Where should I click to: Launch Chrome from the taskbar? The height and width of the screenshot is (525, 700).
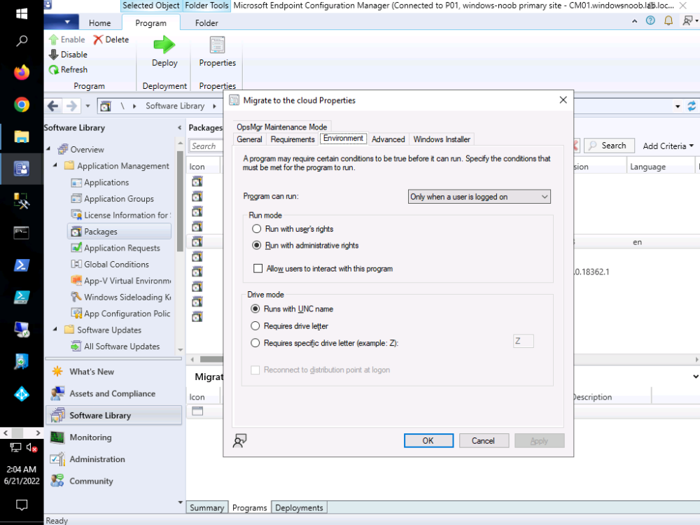22,105
